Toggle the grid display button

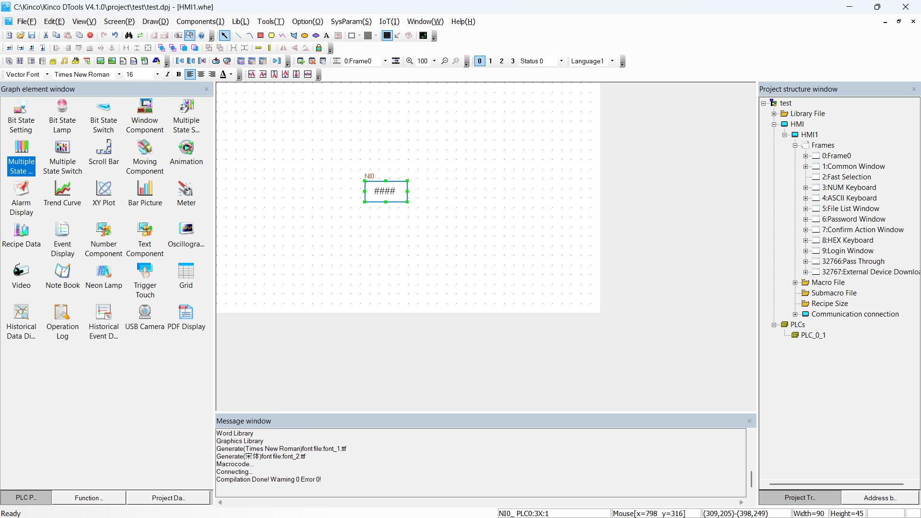tap(387, 35)
